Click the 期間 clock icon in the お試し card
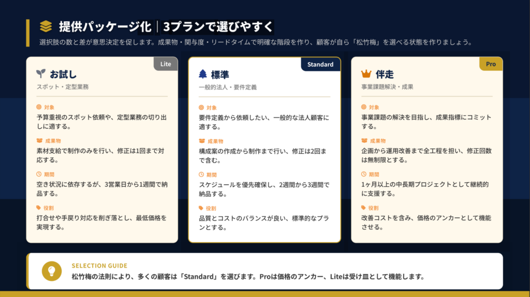Viewport: 530px width, 297px height. [x=39, y=174]
